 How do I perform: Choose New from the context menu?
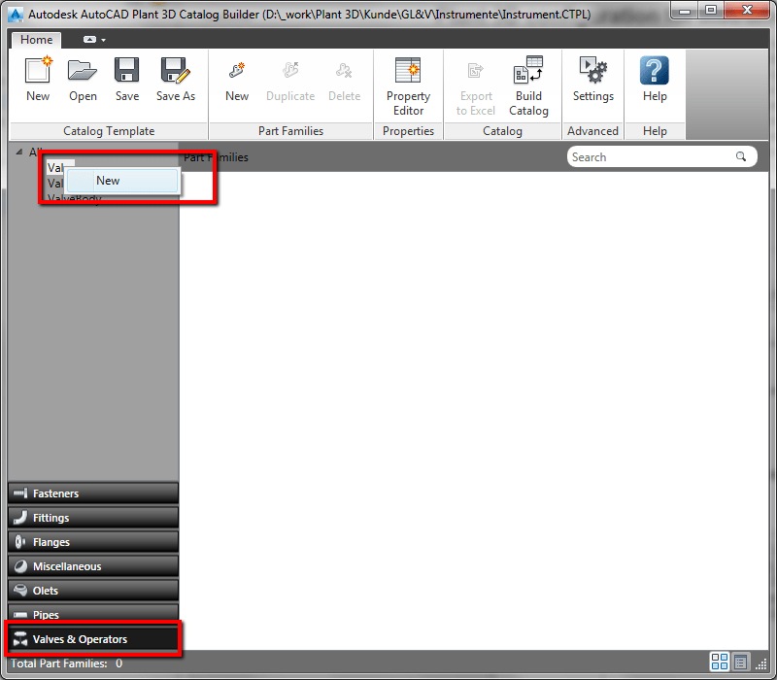(122, 181)
